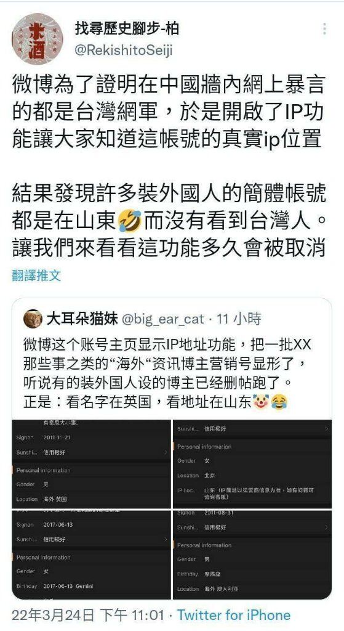This screenshot has height=631, width=344.
Task: View bottom-right screenshot with 2011-08-31 signon
Action: (252, 554)
